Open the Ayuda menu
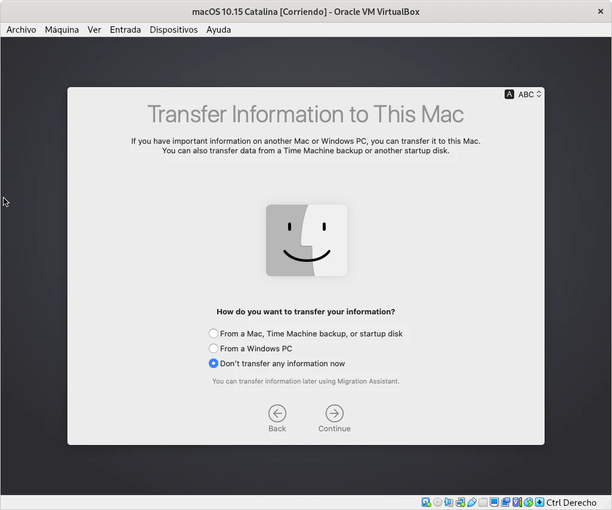This screenshot has height=510, width=612. (218, 30)
